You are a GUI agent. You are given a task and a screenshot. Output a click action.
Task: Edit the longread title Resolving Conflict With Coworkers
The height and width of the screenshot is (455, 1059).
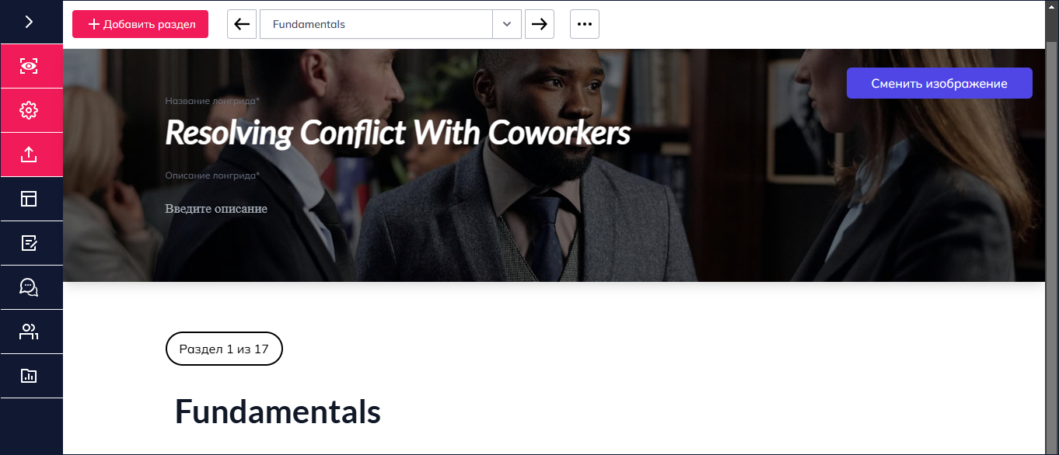coord(397,133)
